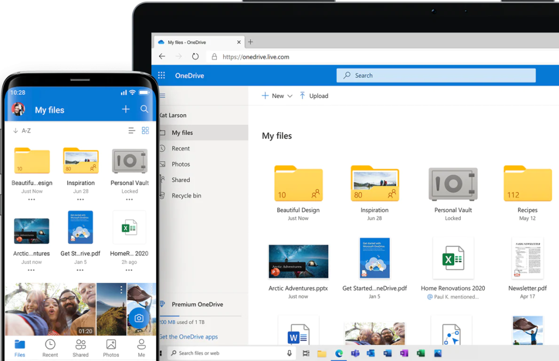Open more options under Get St...rive.pdf on the phone
This screenshot has height=361, width=559.
(80, 270)
